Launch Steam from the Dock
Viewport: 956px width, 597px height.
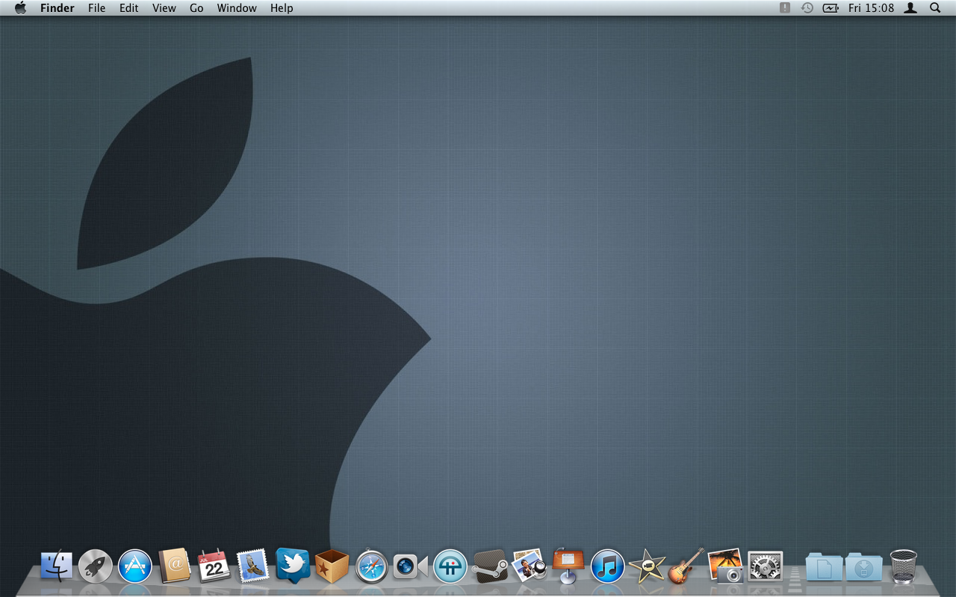[490, 566]
